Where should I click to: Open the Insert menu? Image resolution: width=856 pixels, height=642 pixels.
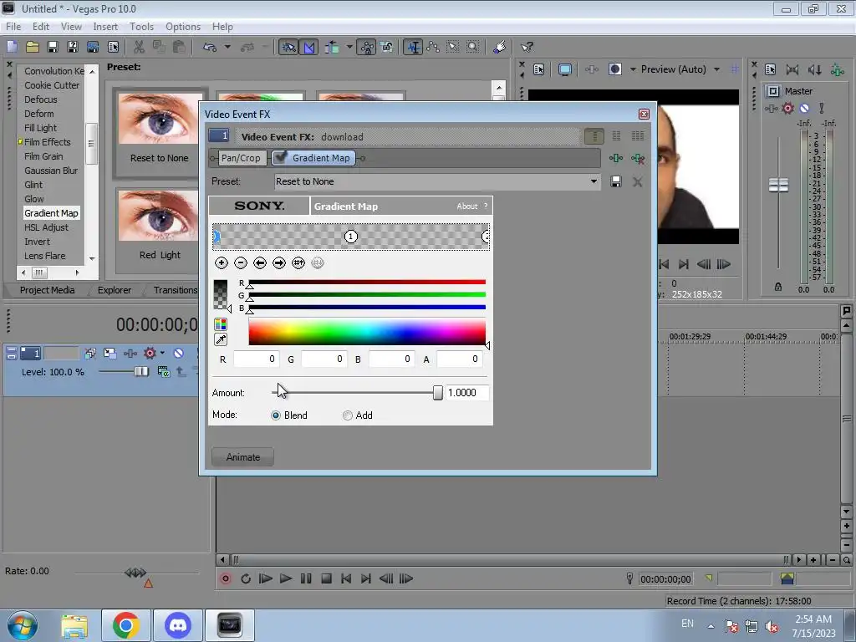(105, 26)
